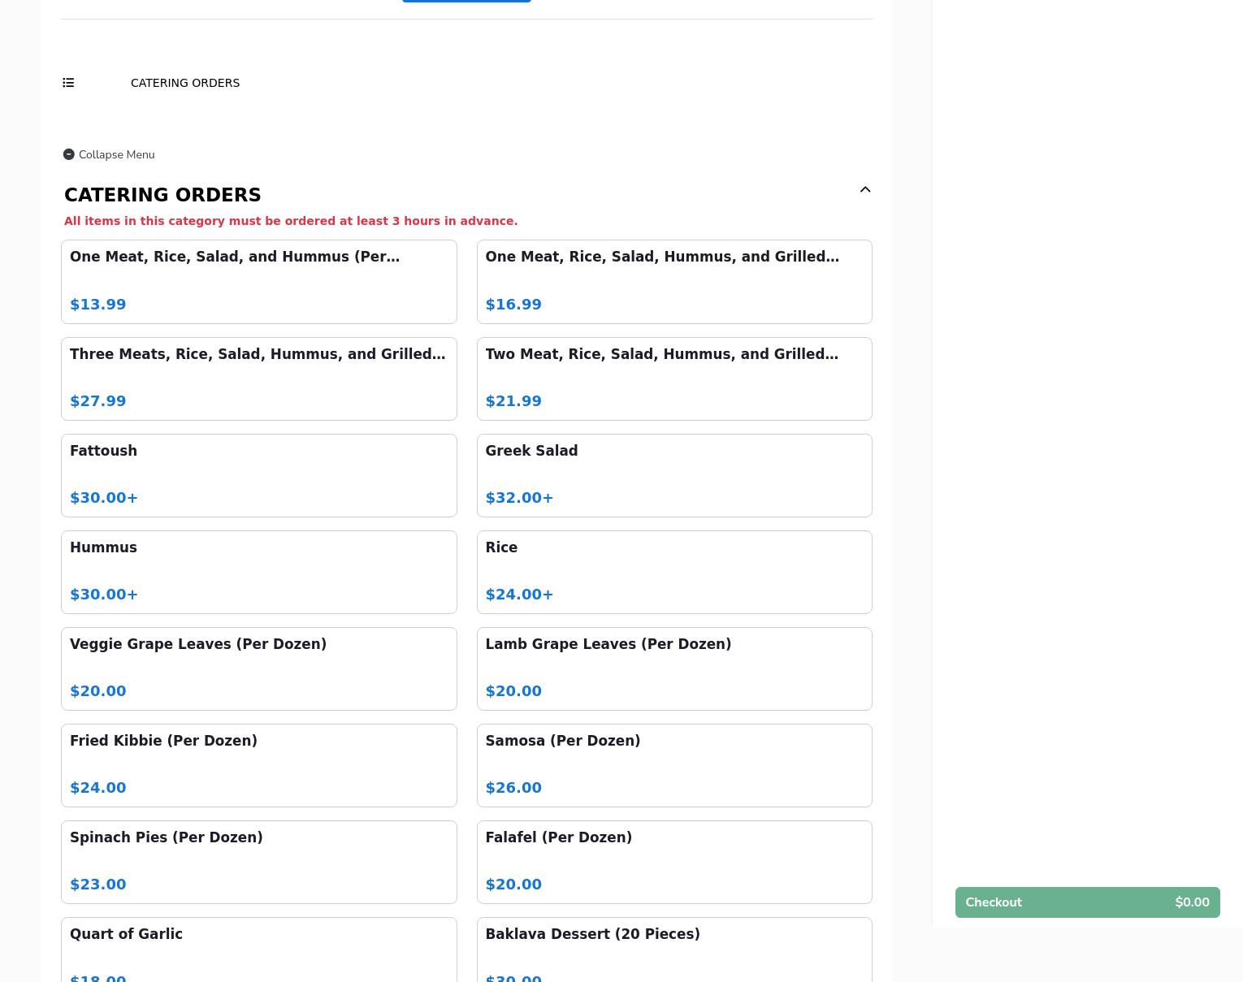Add Lamb Grape Leaves (Per Dozen)
The image size is (1243, 982).
(674, 669)
